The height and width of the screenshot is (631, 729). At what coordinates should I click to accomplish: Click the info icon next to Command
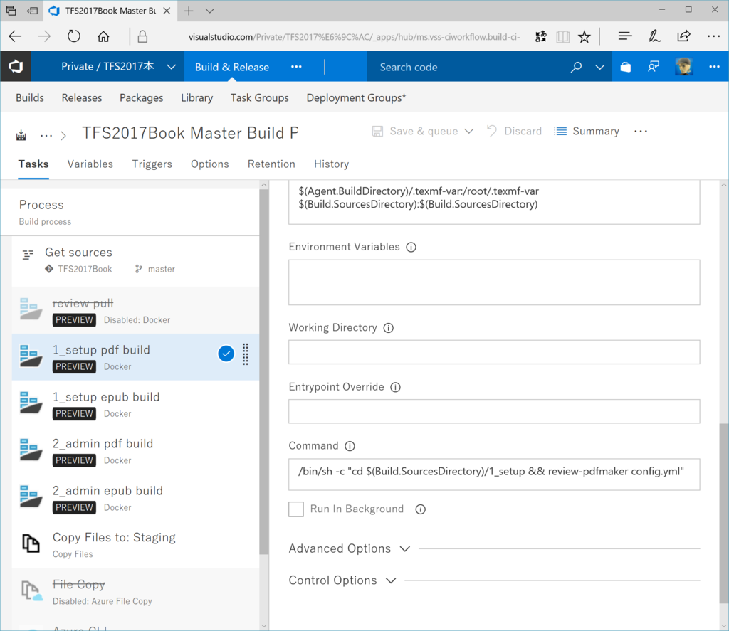click(x=350, y=447)
